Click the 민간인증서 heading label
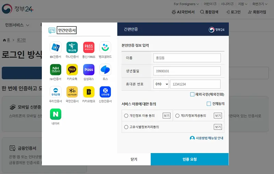Viewport: 274px width, 174px height. [x=67, y=30]
